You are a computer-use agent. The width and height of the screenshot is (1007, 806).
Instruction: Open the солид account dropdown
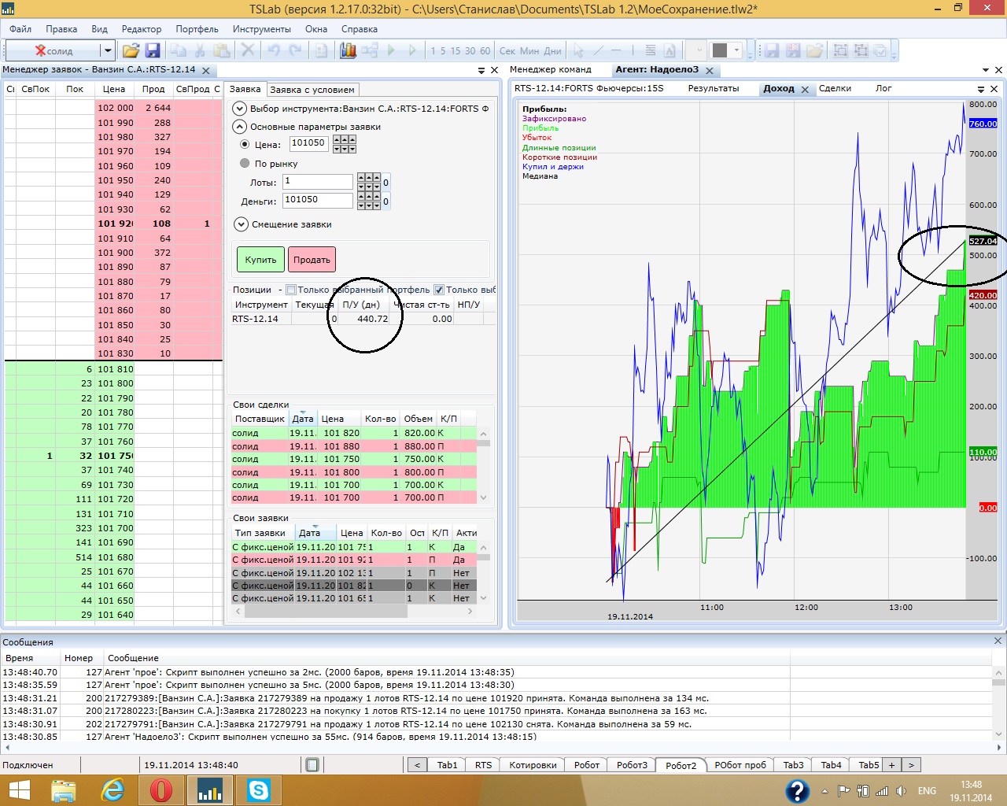click(x=107, y=50)
